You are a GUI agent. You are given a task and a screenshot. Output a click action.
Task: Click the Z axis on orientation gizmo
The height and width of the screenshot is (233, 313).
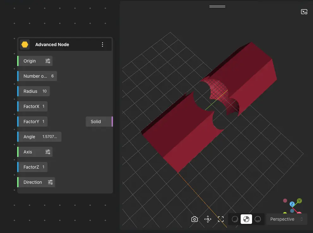click(x=292, y=204)
